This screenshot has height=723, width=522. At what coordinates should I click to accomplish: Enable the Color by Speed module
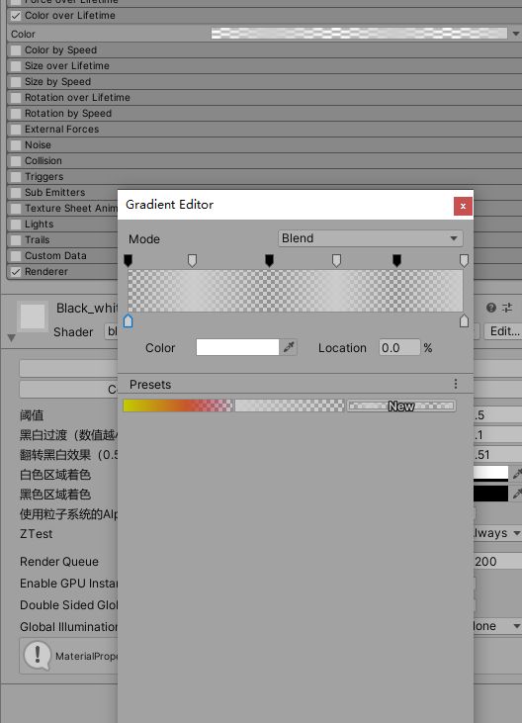pos(16,50)
